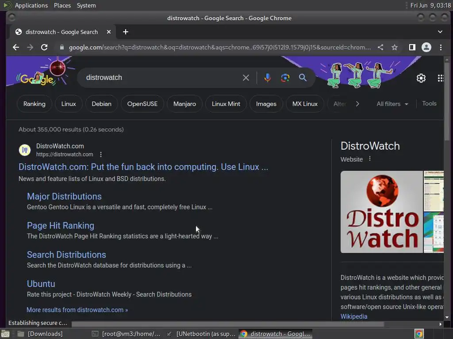Viewport: 453px width, 339px height.
Task: Open the Chrome side panel
Action: click(x=412, y=47)
